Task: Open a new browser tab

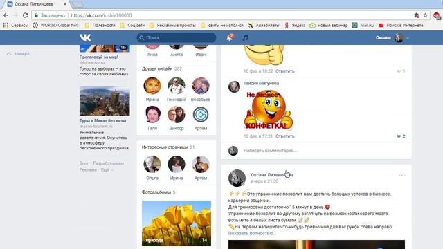Action: coord(78,4)
